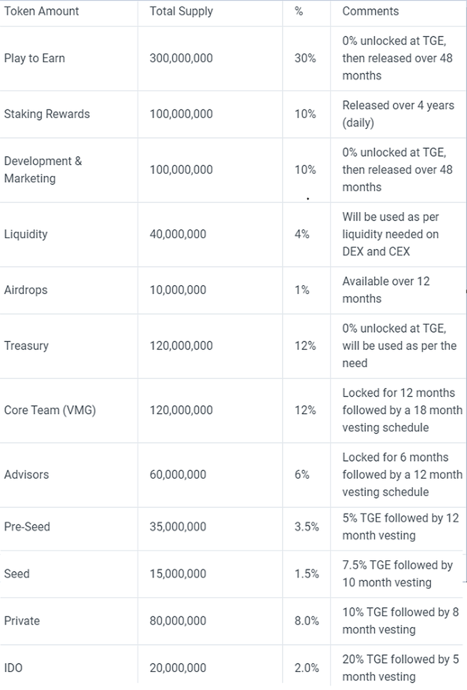The height and width of the screenshot is (690, 467).
Task: Click the Total Supply column header
Action: [181, 11]
